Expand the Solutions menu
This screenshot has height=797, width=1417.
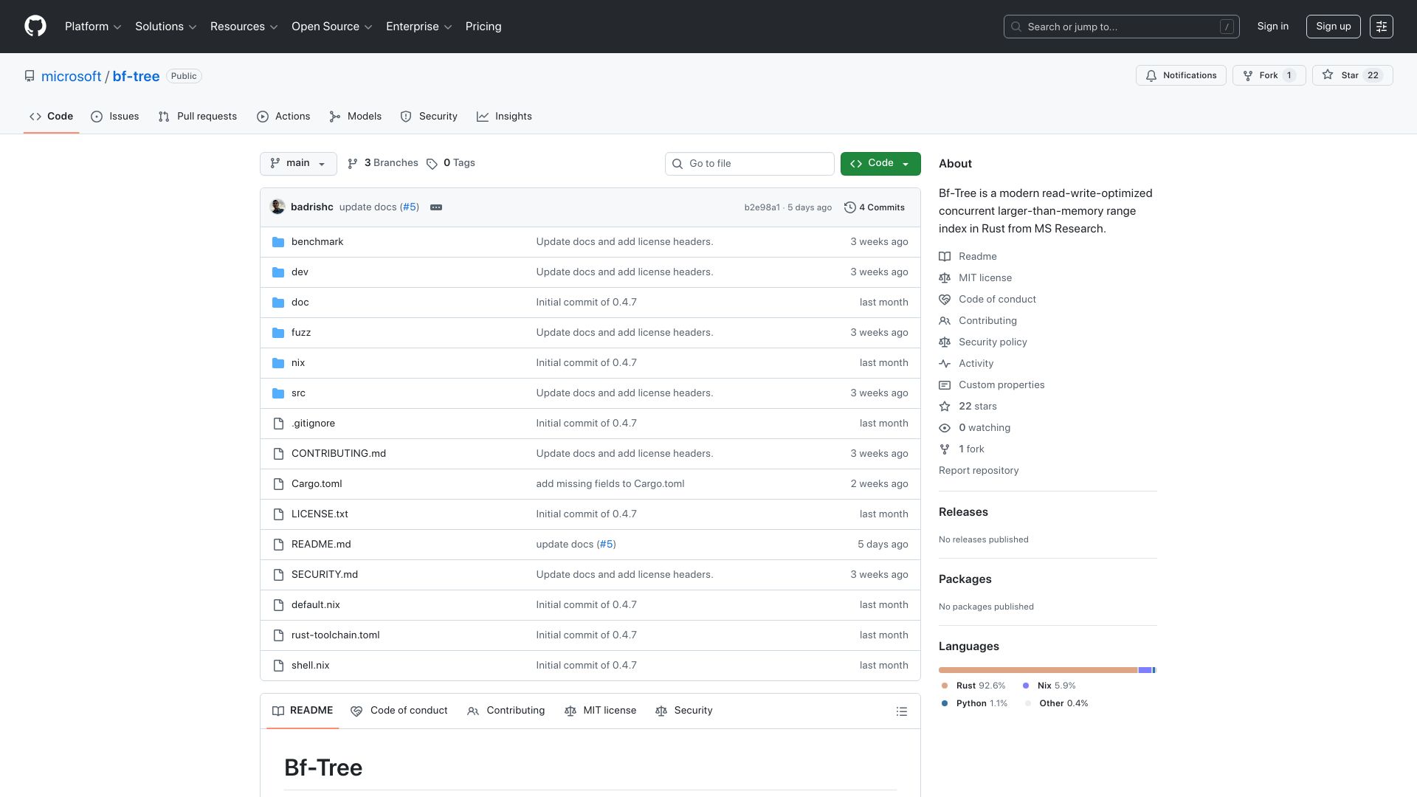click(166, 27)
